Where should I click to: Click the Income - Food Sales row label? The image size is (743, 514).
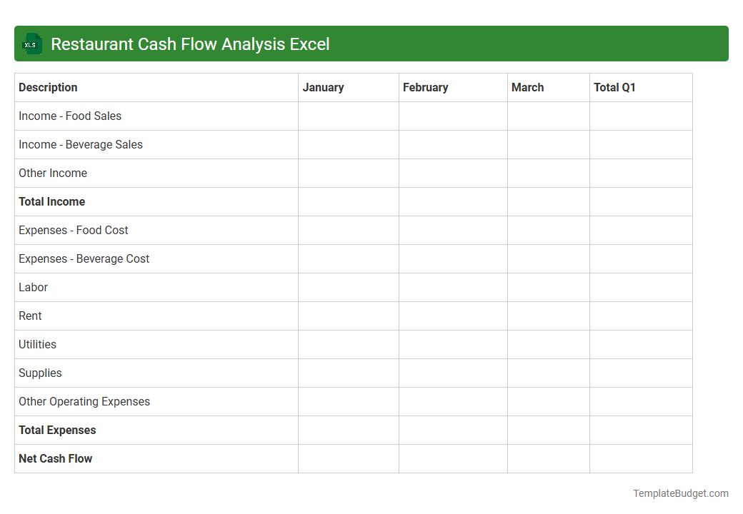pyautogui.click(x=70, y=116)
